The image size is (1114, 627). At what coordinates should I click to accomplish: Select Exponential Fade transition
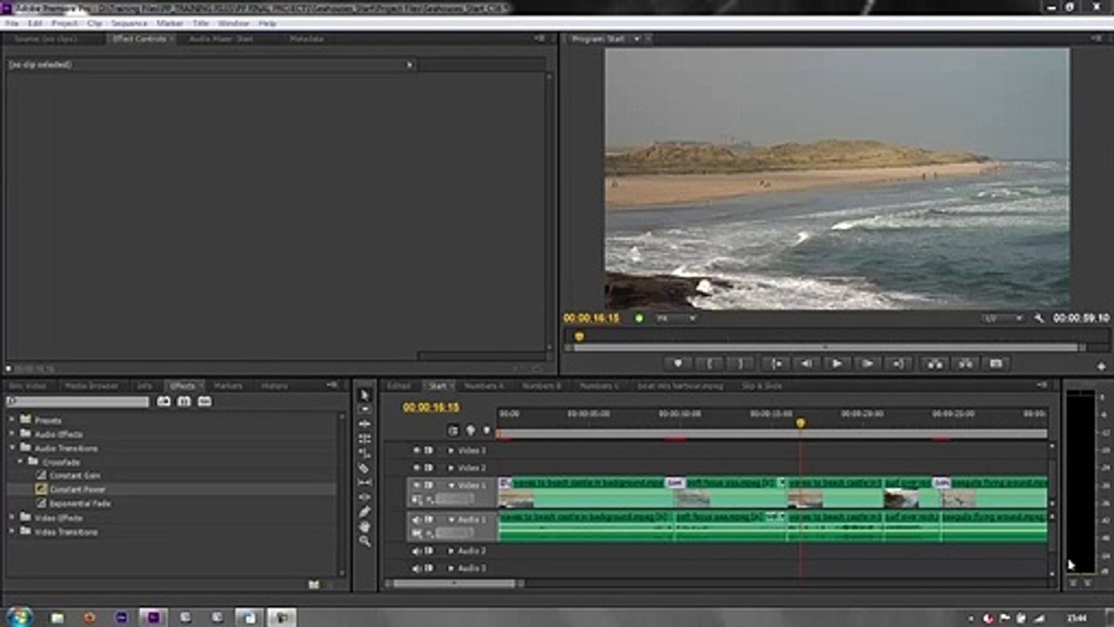80,503
